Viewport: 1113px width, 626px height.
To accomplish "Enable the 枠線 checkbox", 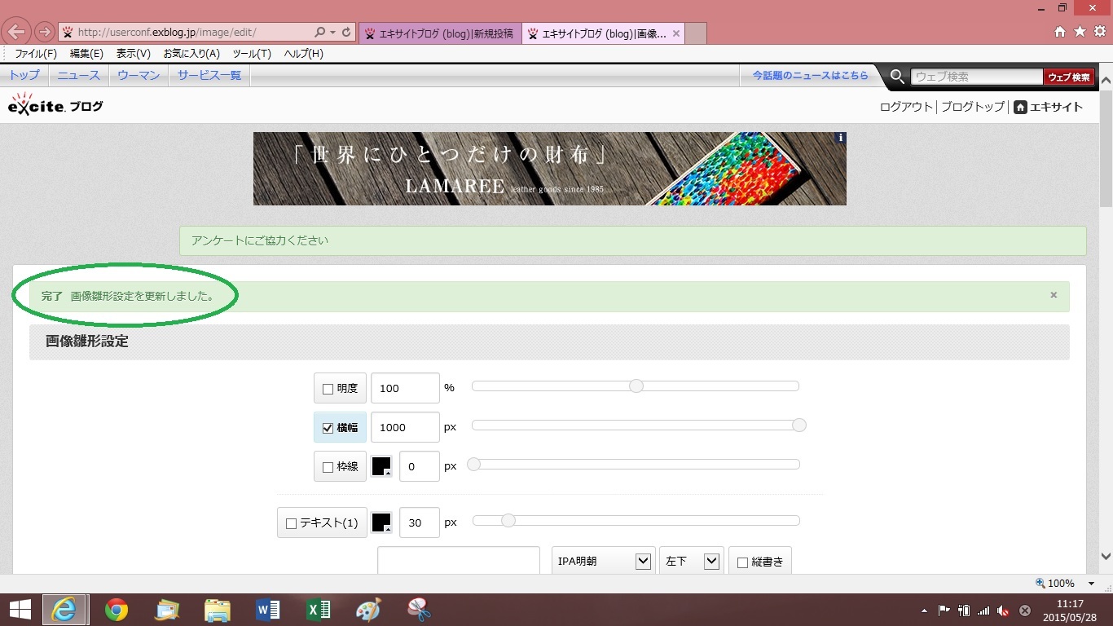I will coord(328,467).
